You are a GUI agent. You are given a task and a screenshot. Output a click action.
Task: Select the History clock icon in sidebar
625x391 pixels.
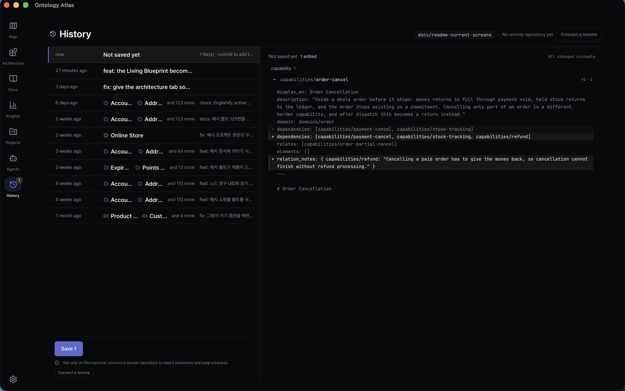[x=13, y=185]
